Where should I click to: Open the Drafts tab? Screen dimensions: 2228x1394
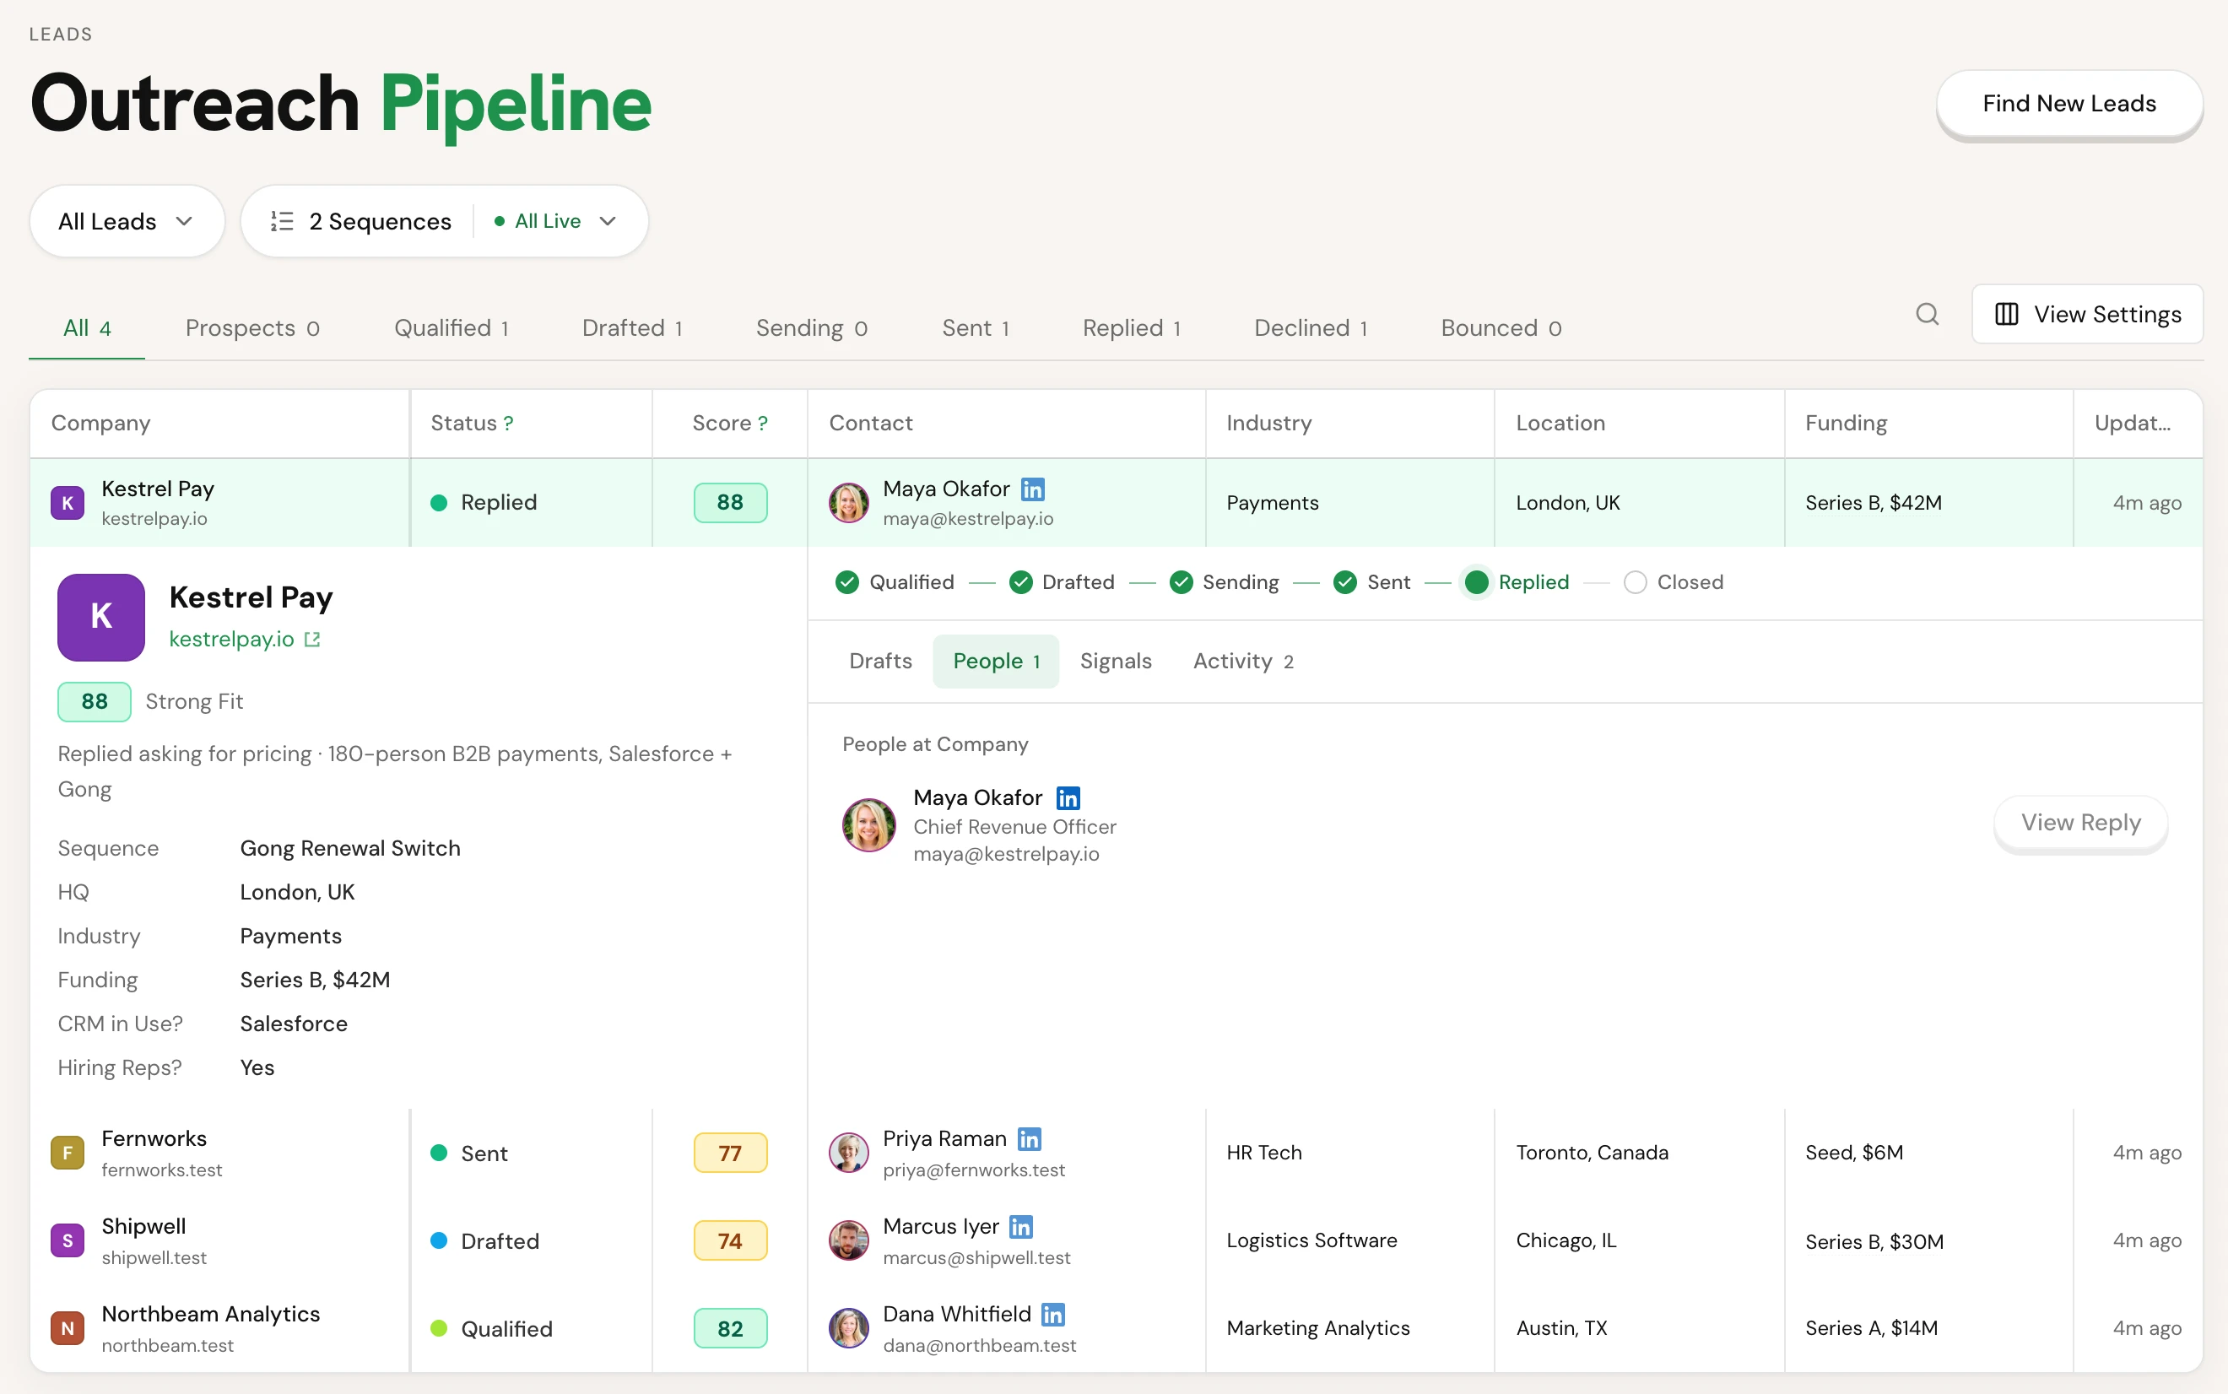click(x=880, y=661)
